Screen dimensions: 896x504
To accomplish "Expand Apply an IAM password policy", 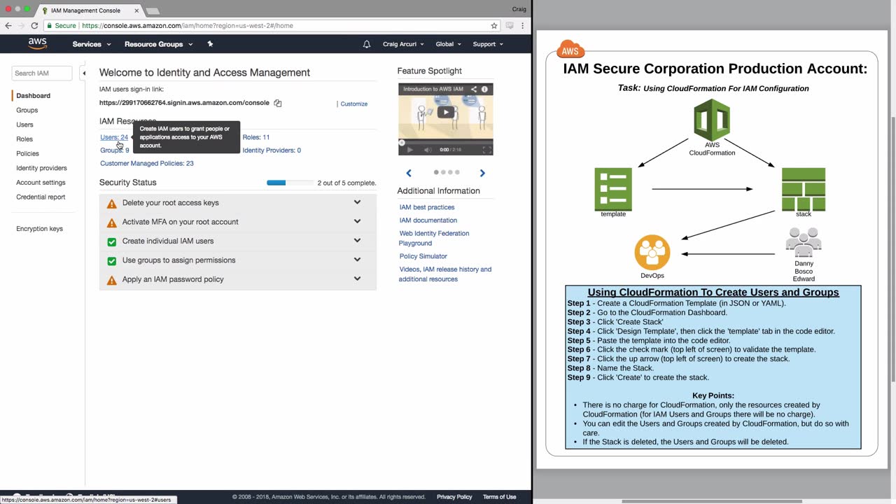I will 357,278.
